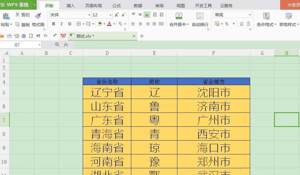The image size is (300, 175).
Task: Expand the Merge and Center (合并居中) dropdown
Action: [188, 24]
